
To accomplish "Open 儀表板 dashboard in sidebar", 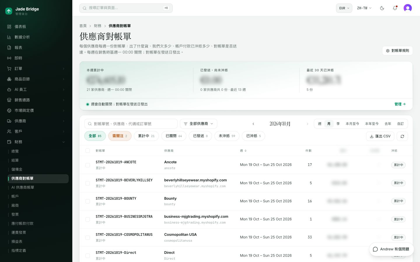I will (x=36, y=26).
